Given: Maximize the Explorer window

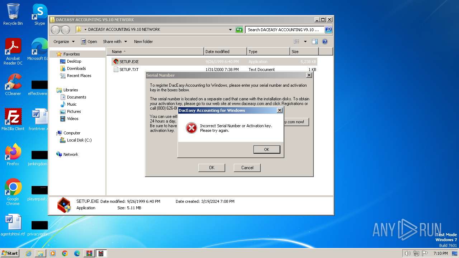Looking at the screenshot, I should 323,20.
